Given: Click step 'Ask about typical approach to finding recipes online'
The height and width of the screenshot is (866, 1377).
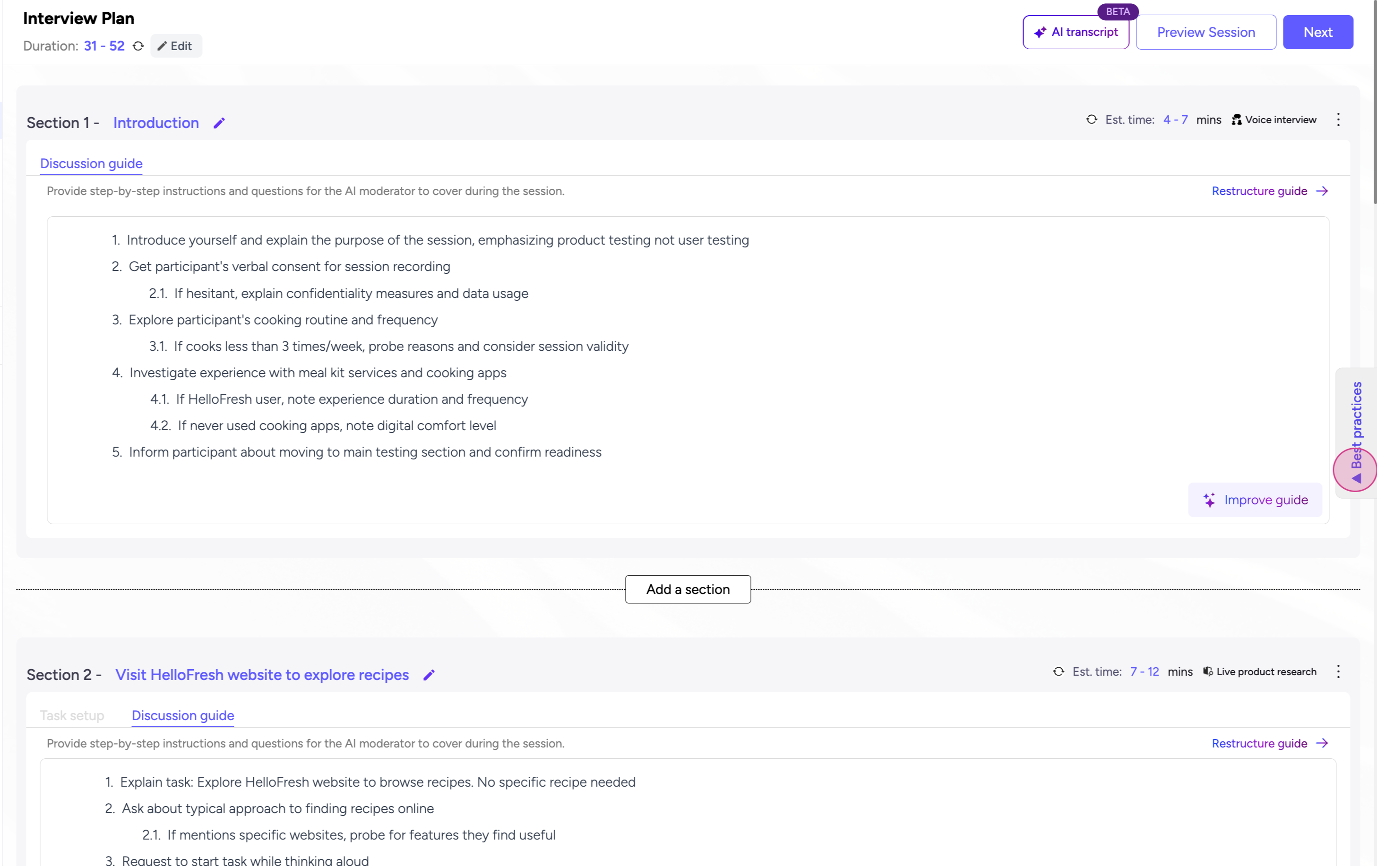Looking at the screenshot, I should (x=278, y=809).
